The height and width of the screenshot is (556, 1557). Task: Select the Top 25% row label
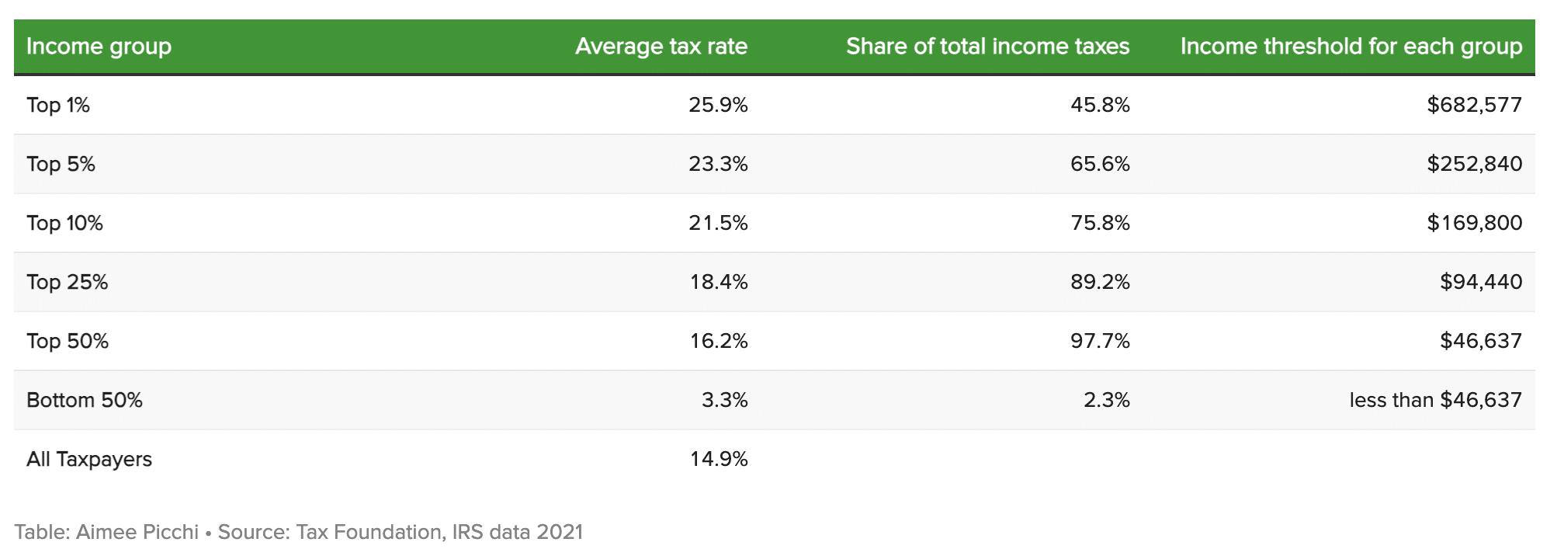pyautogui.click(x=67, y=282)
